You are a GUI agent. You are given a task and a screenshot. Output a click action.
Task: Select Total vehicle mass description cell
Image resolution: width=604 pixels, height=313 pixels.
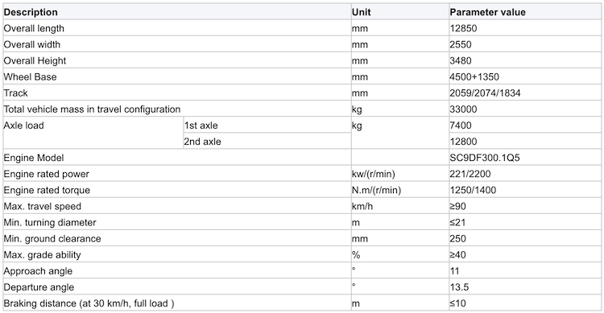click(x=177, y=109)
